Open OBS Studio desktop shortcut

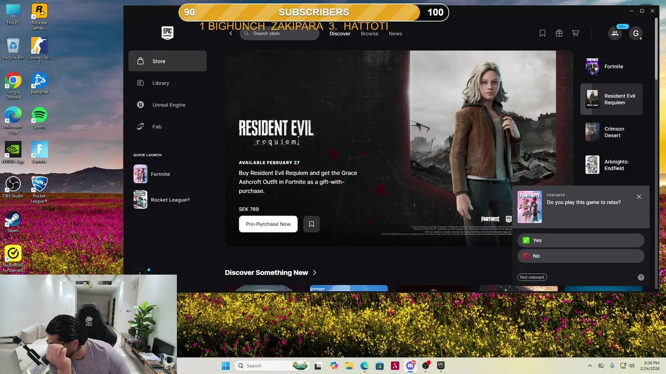point(13,187)
